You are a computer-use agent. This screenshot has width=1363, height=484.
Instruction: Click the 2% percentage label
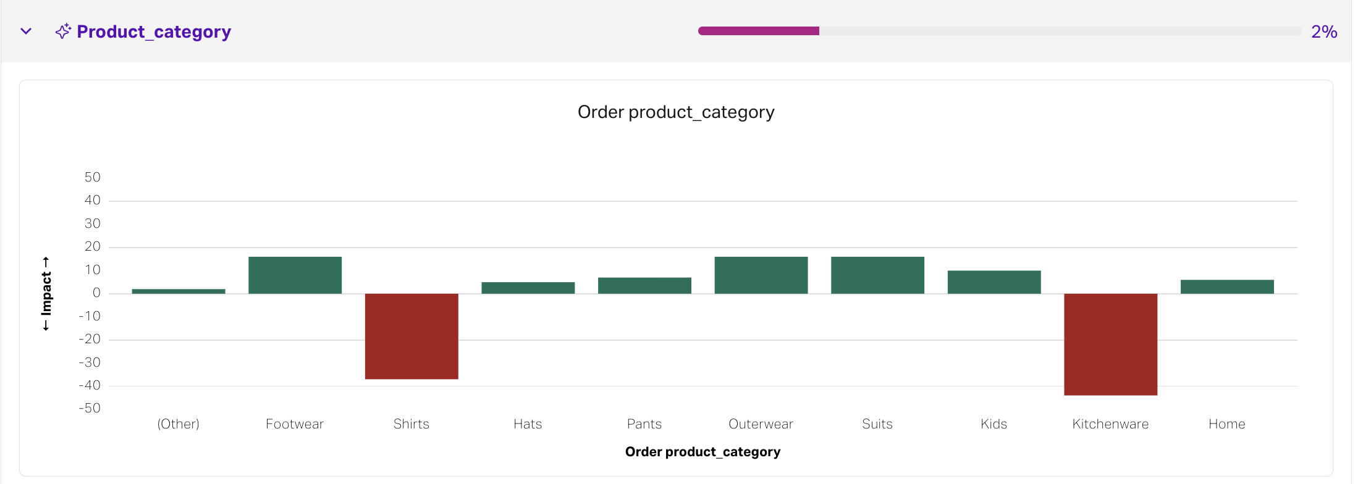1323,31
